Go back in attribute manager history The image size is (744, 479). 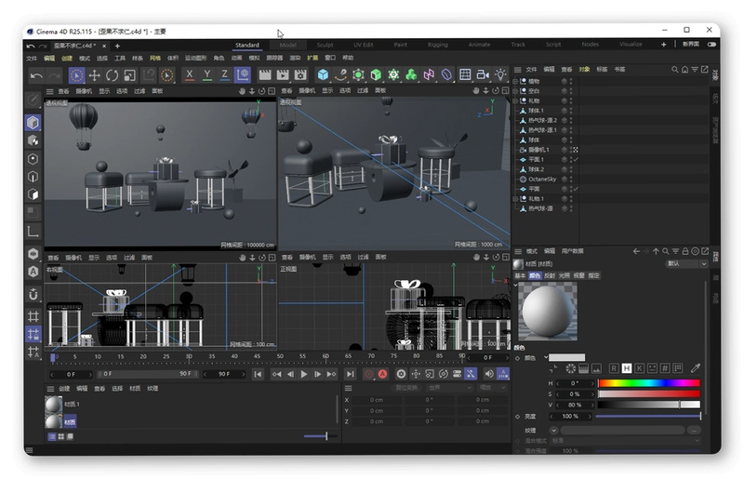click(636, 251)
